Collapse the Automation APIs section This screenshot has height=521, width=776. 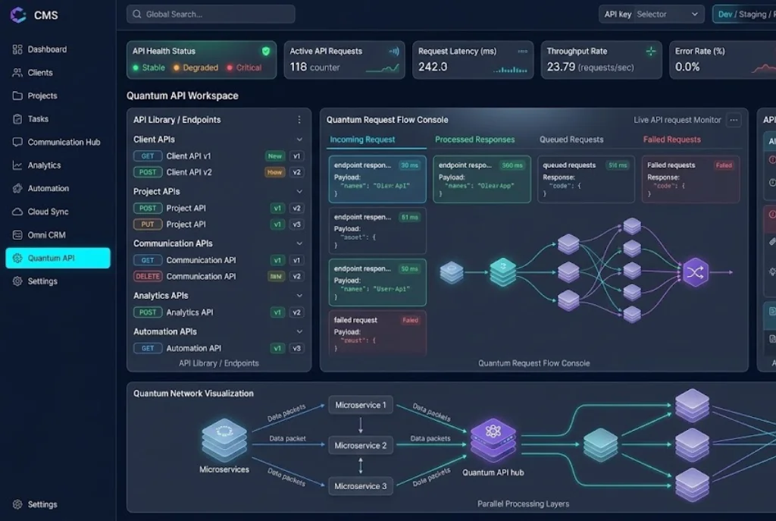[299, 332]
